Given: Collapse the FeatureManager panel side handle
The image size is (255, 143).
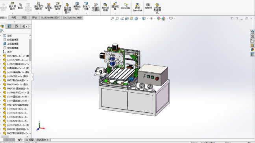Looking at the screenshot, I should pos(32,77).
